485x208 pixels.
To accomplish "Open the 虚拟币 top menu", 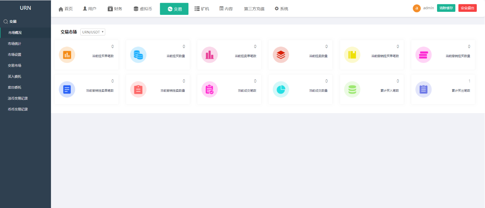I will (143, 9).
